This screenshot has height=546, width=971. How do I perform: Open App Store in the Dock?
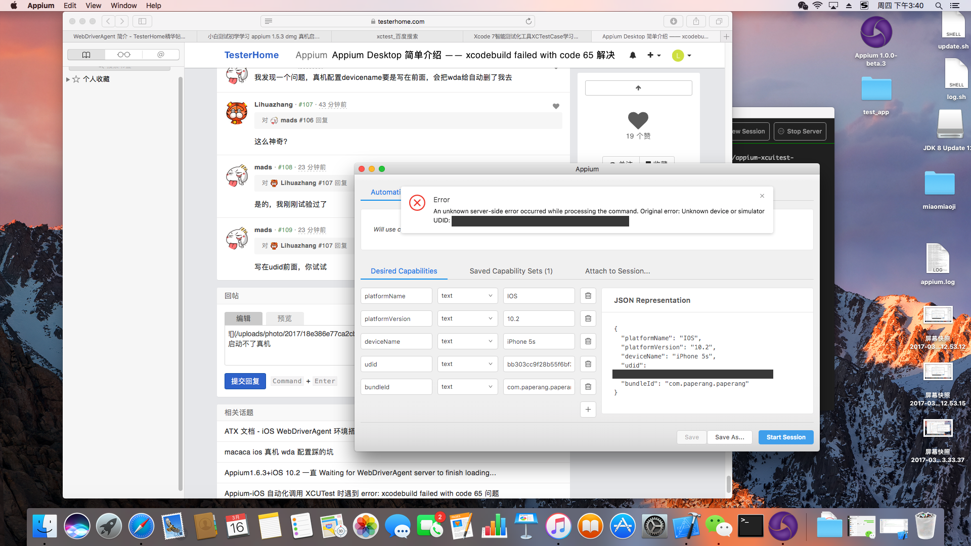[x=622, y=526]
